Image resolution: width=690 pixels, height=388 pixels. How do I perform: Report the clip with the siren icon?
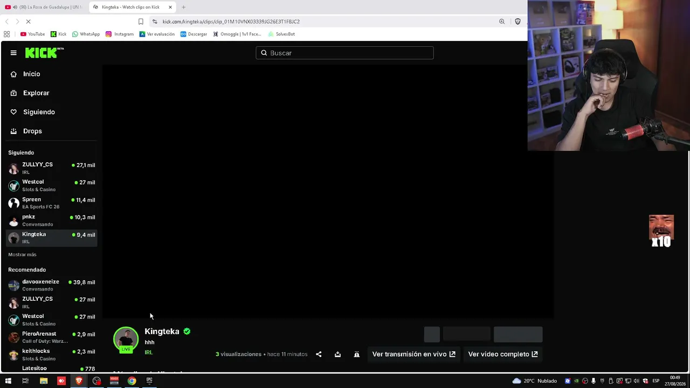356,354
